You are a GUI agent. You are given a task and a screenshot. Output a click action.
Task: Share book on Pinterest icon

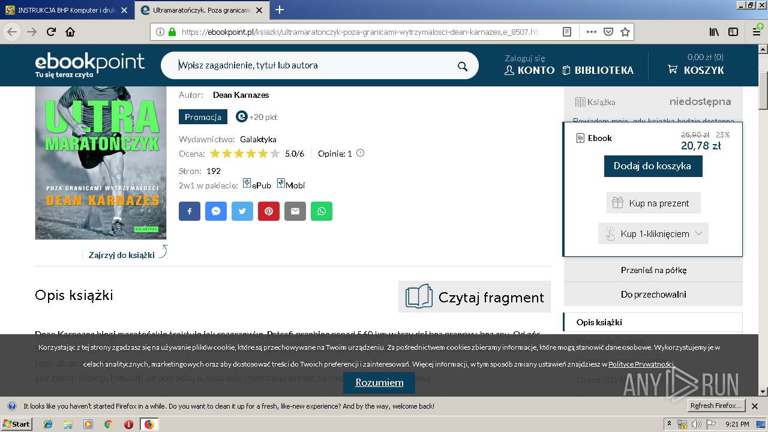[269, 211]
